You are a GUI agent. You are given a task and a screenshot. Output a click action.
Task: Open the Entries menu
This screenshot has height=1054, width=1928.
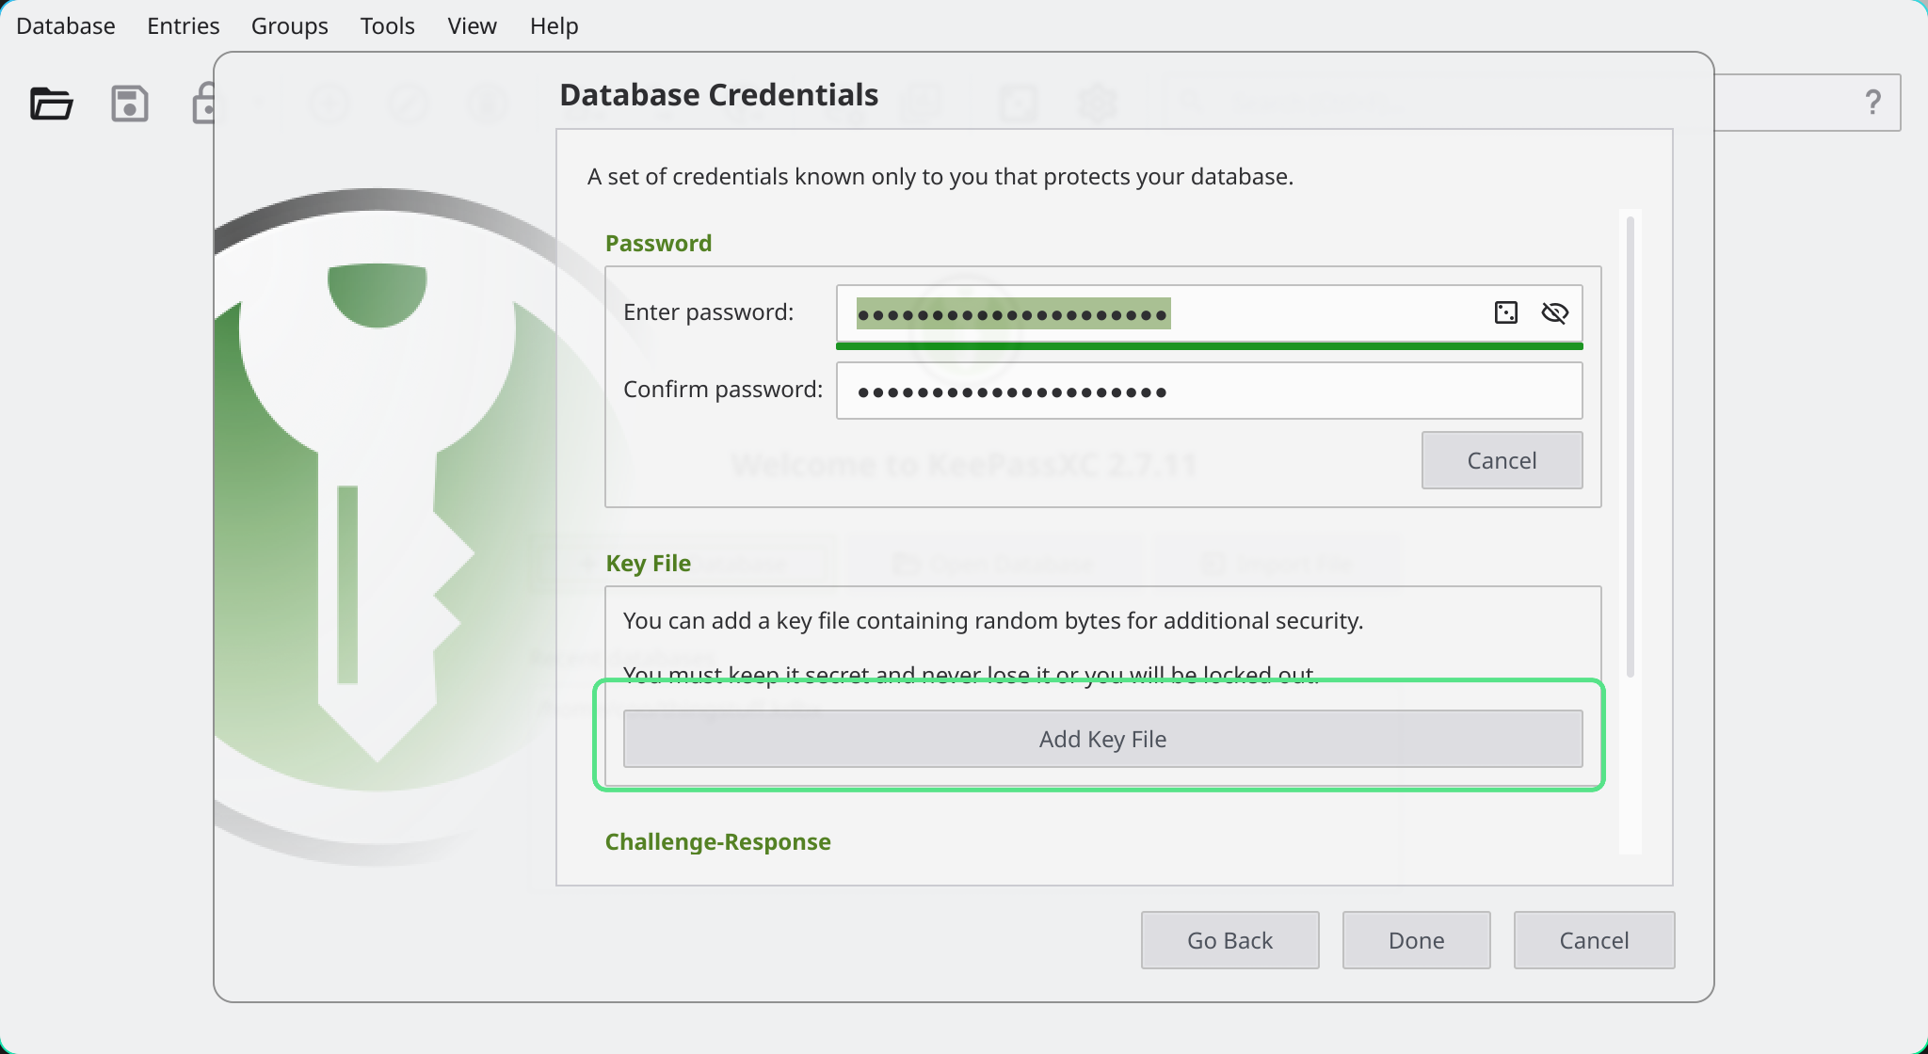click(182, 25)
